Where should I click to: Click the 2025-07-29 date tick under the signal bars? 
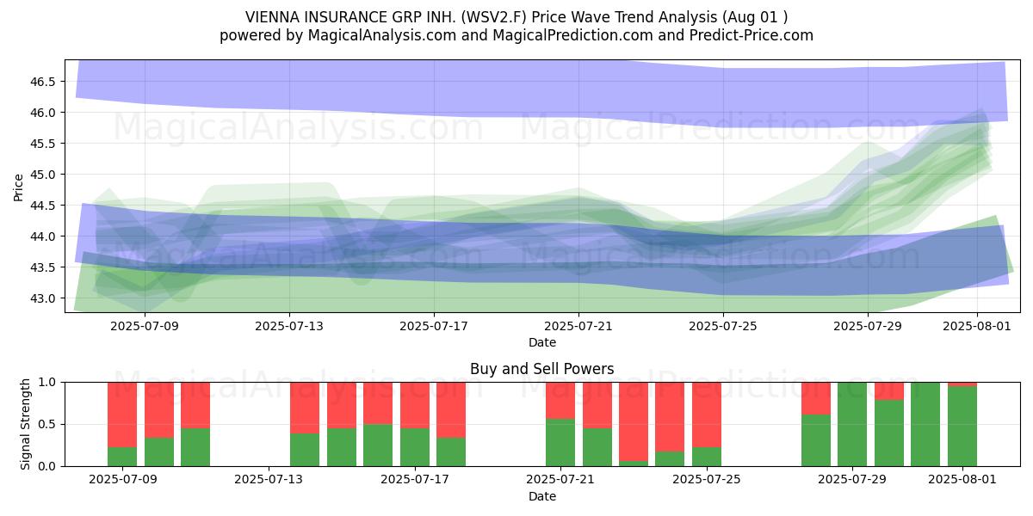tap(852, 481)
